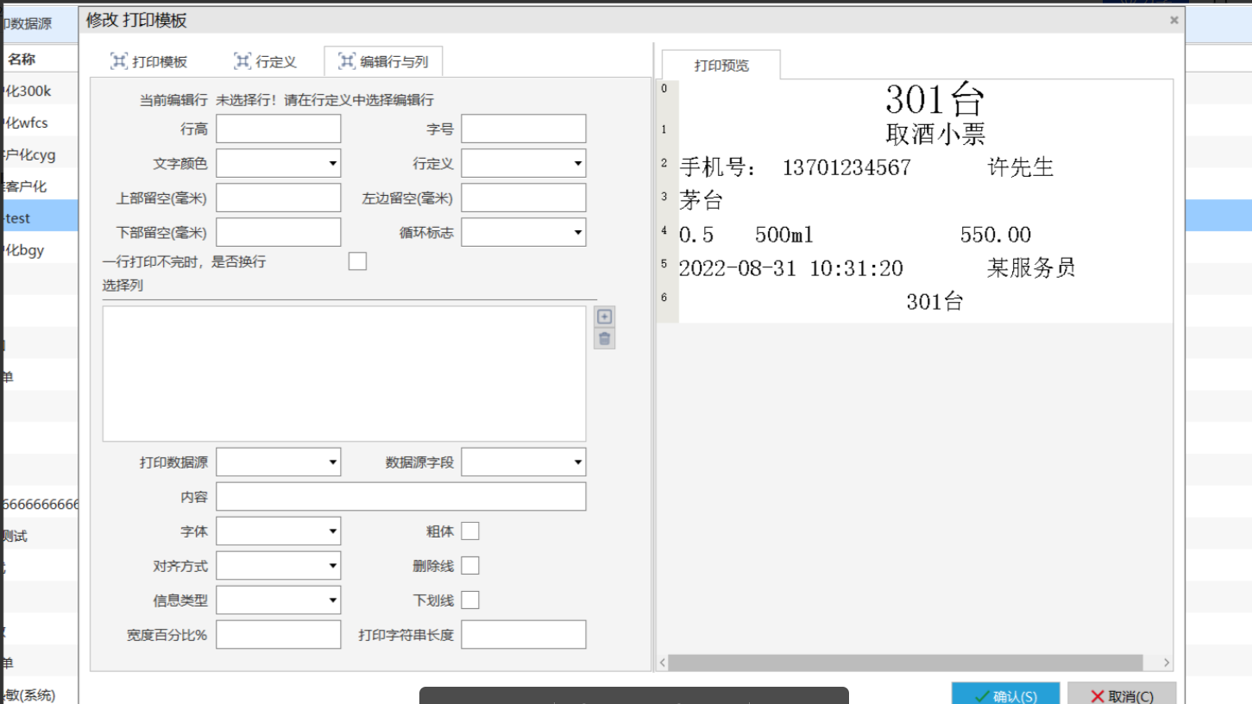Switch to the 行定义 tab
The width and height of the screenshot is (1252, 704).
point(266,62)
